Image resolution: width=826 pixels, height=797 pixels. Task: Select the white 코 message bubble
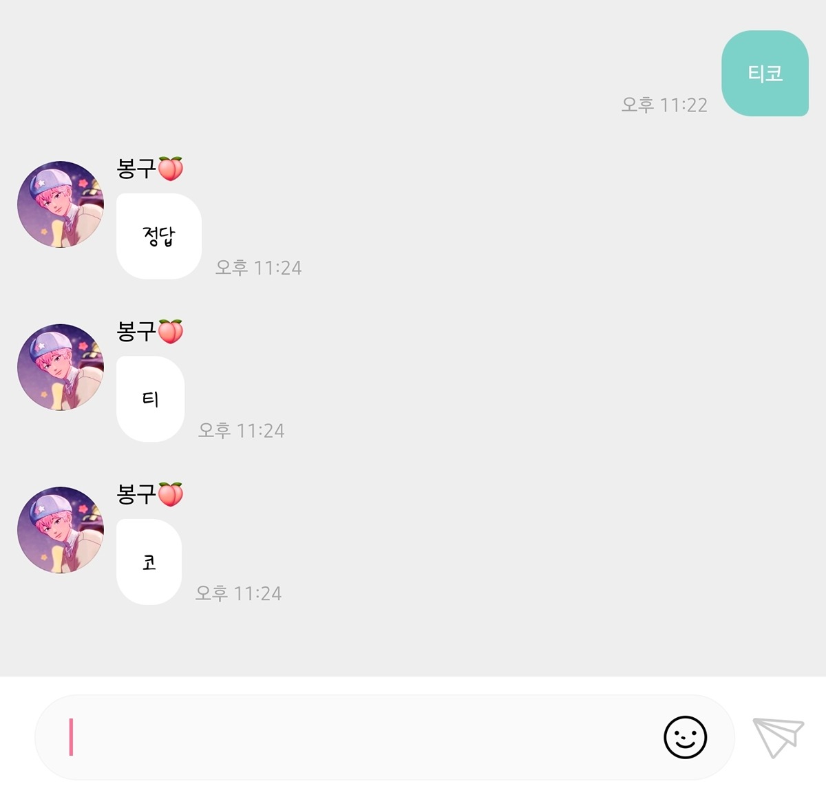(x=149, y=562)
